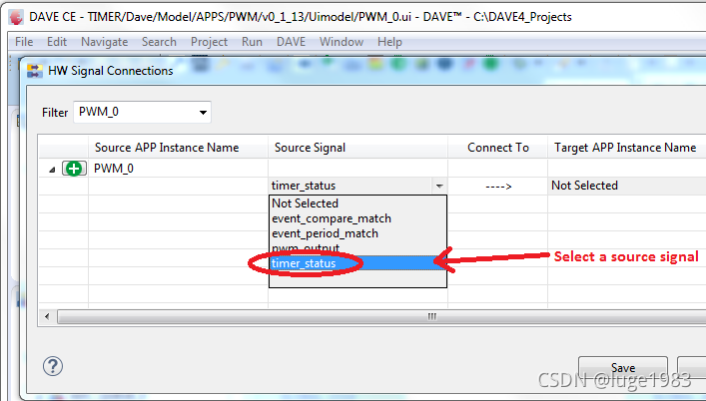
Task: Open the Filter PWM_0 dropdown
Action: coord(142,112)
